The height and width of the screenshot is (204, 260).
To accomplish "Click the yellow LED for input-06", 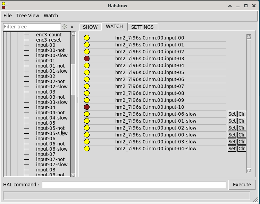I will coord(87,79).
